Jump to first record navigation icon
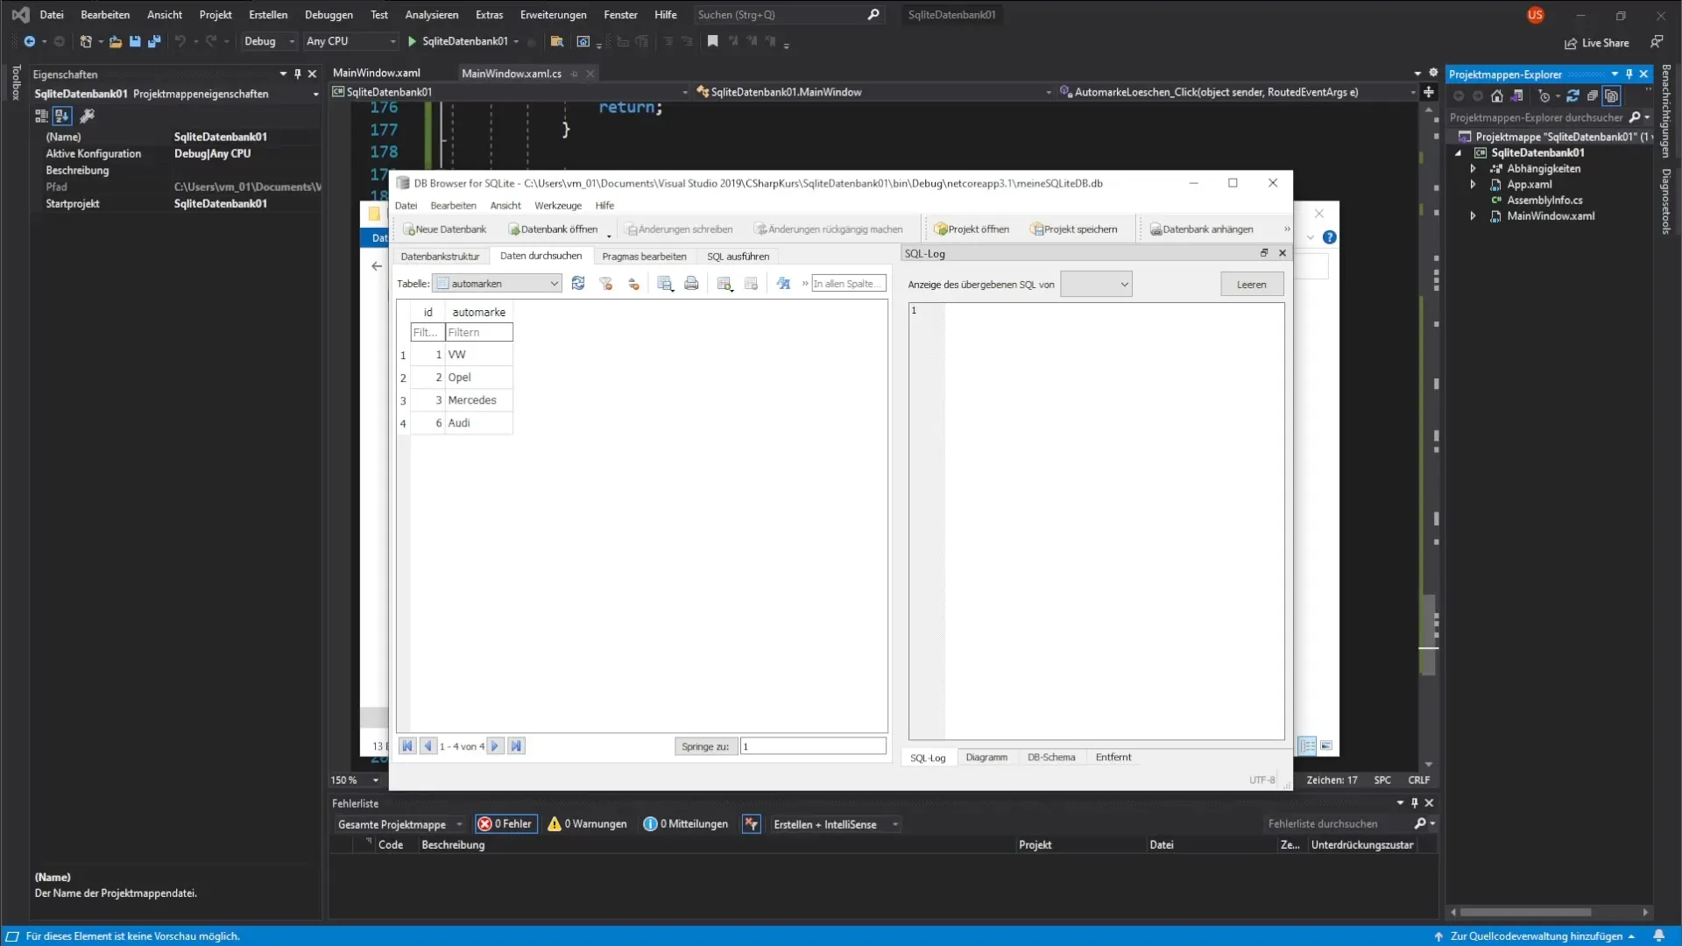Screen dimensions: 1682x946 click(407, 746)
